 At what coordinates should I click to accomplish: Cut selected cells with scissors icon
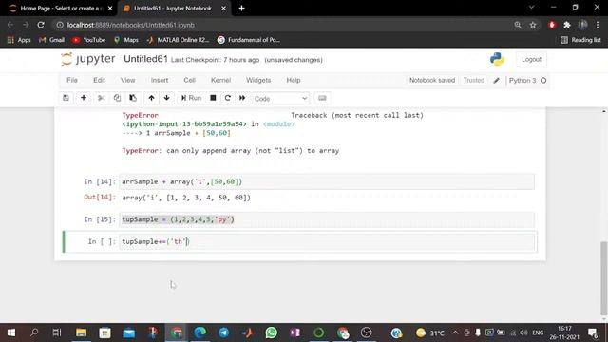tap(102, 98)
